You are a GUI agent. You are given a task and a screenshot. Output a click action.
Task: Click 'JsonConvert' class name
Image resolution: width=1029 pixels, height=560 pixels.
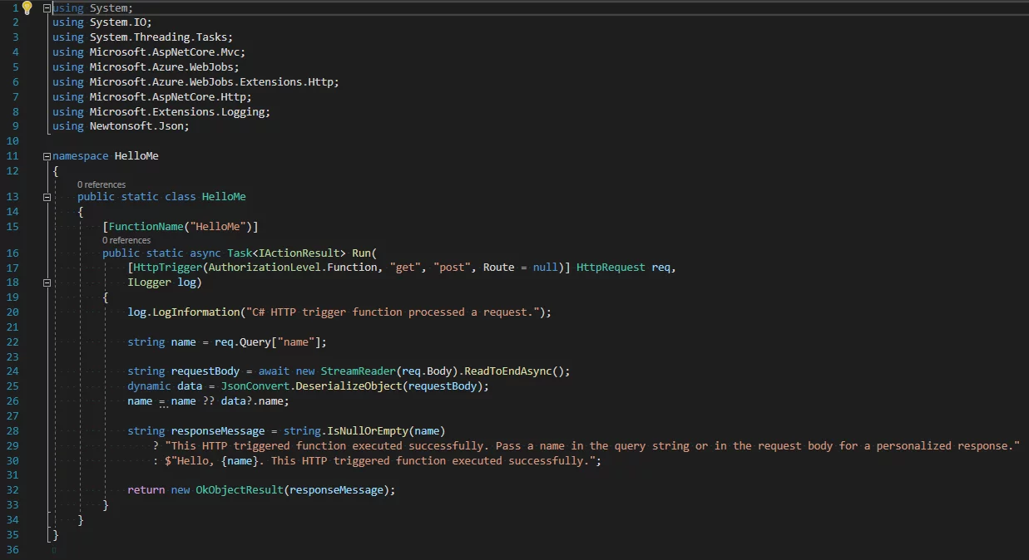pyautogui.click(x=255, y=387)
